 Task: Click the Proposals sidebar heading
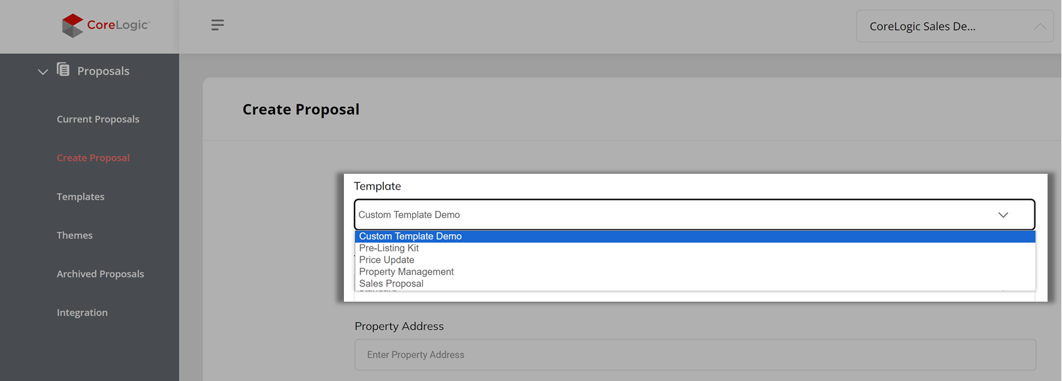(x=103, y=71)
